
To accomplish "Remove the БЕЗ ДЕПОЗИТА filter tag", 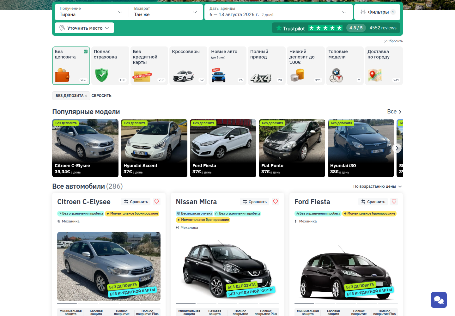I will [x=86, y=96].
